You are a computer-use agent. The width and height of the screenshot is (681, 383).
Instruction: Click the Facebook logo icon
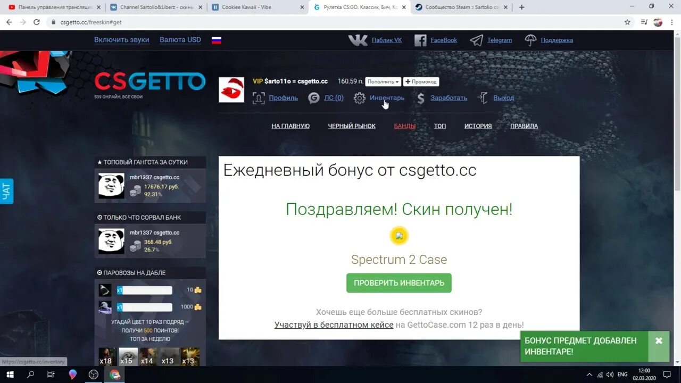420,40
